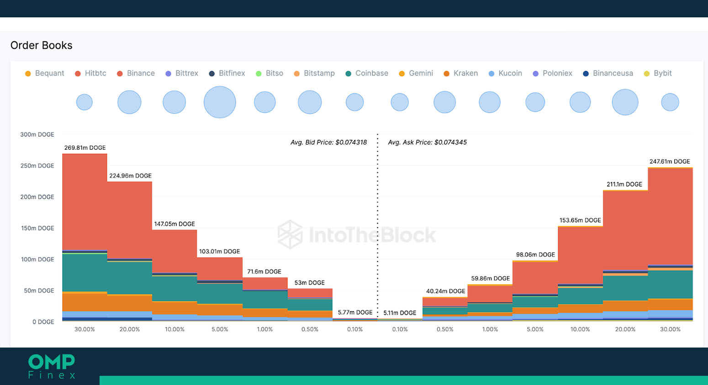The height and width of the screenshot is (385, 708).
Task: Click the 269.81m DOGE bar label
Action: coord(85,148)
